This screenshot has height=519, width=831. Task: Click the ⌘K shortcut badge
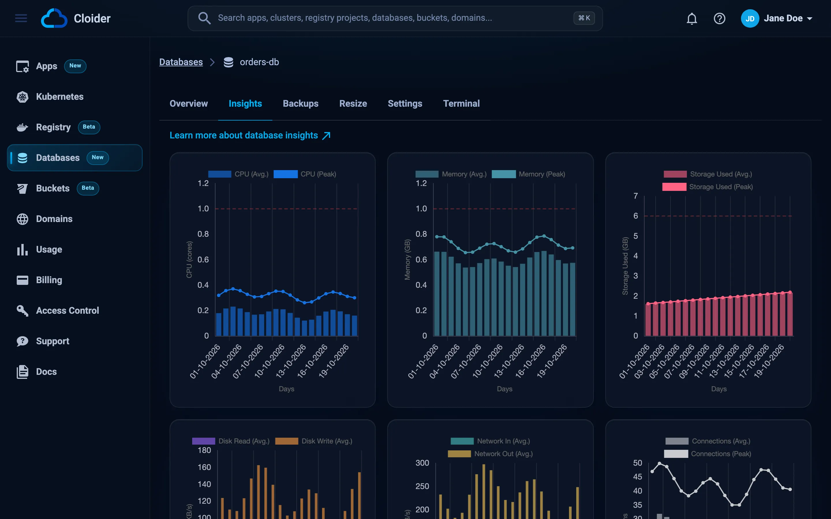tap(584, 18)
